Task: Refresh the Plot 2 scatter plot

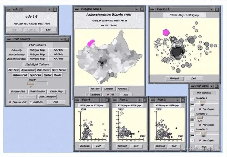Action: [161, 146]
